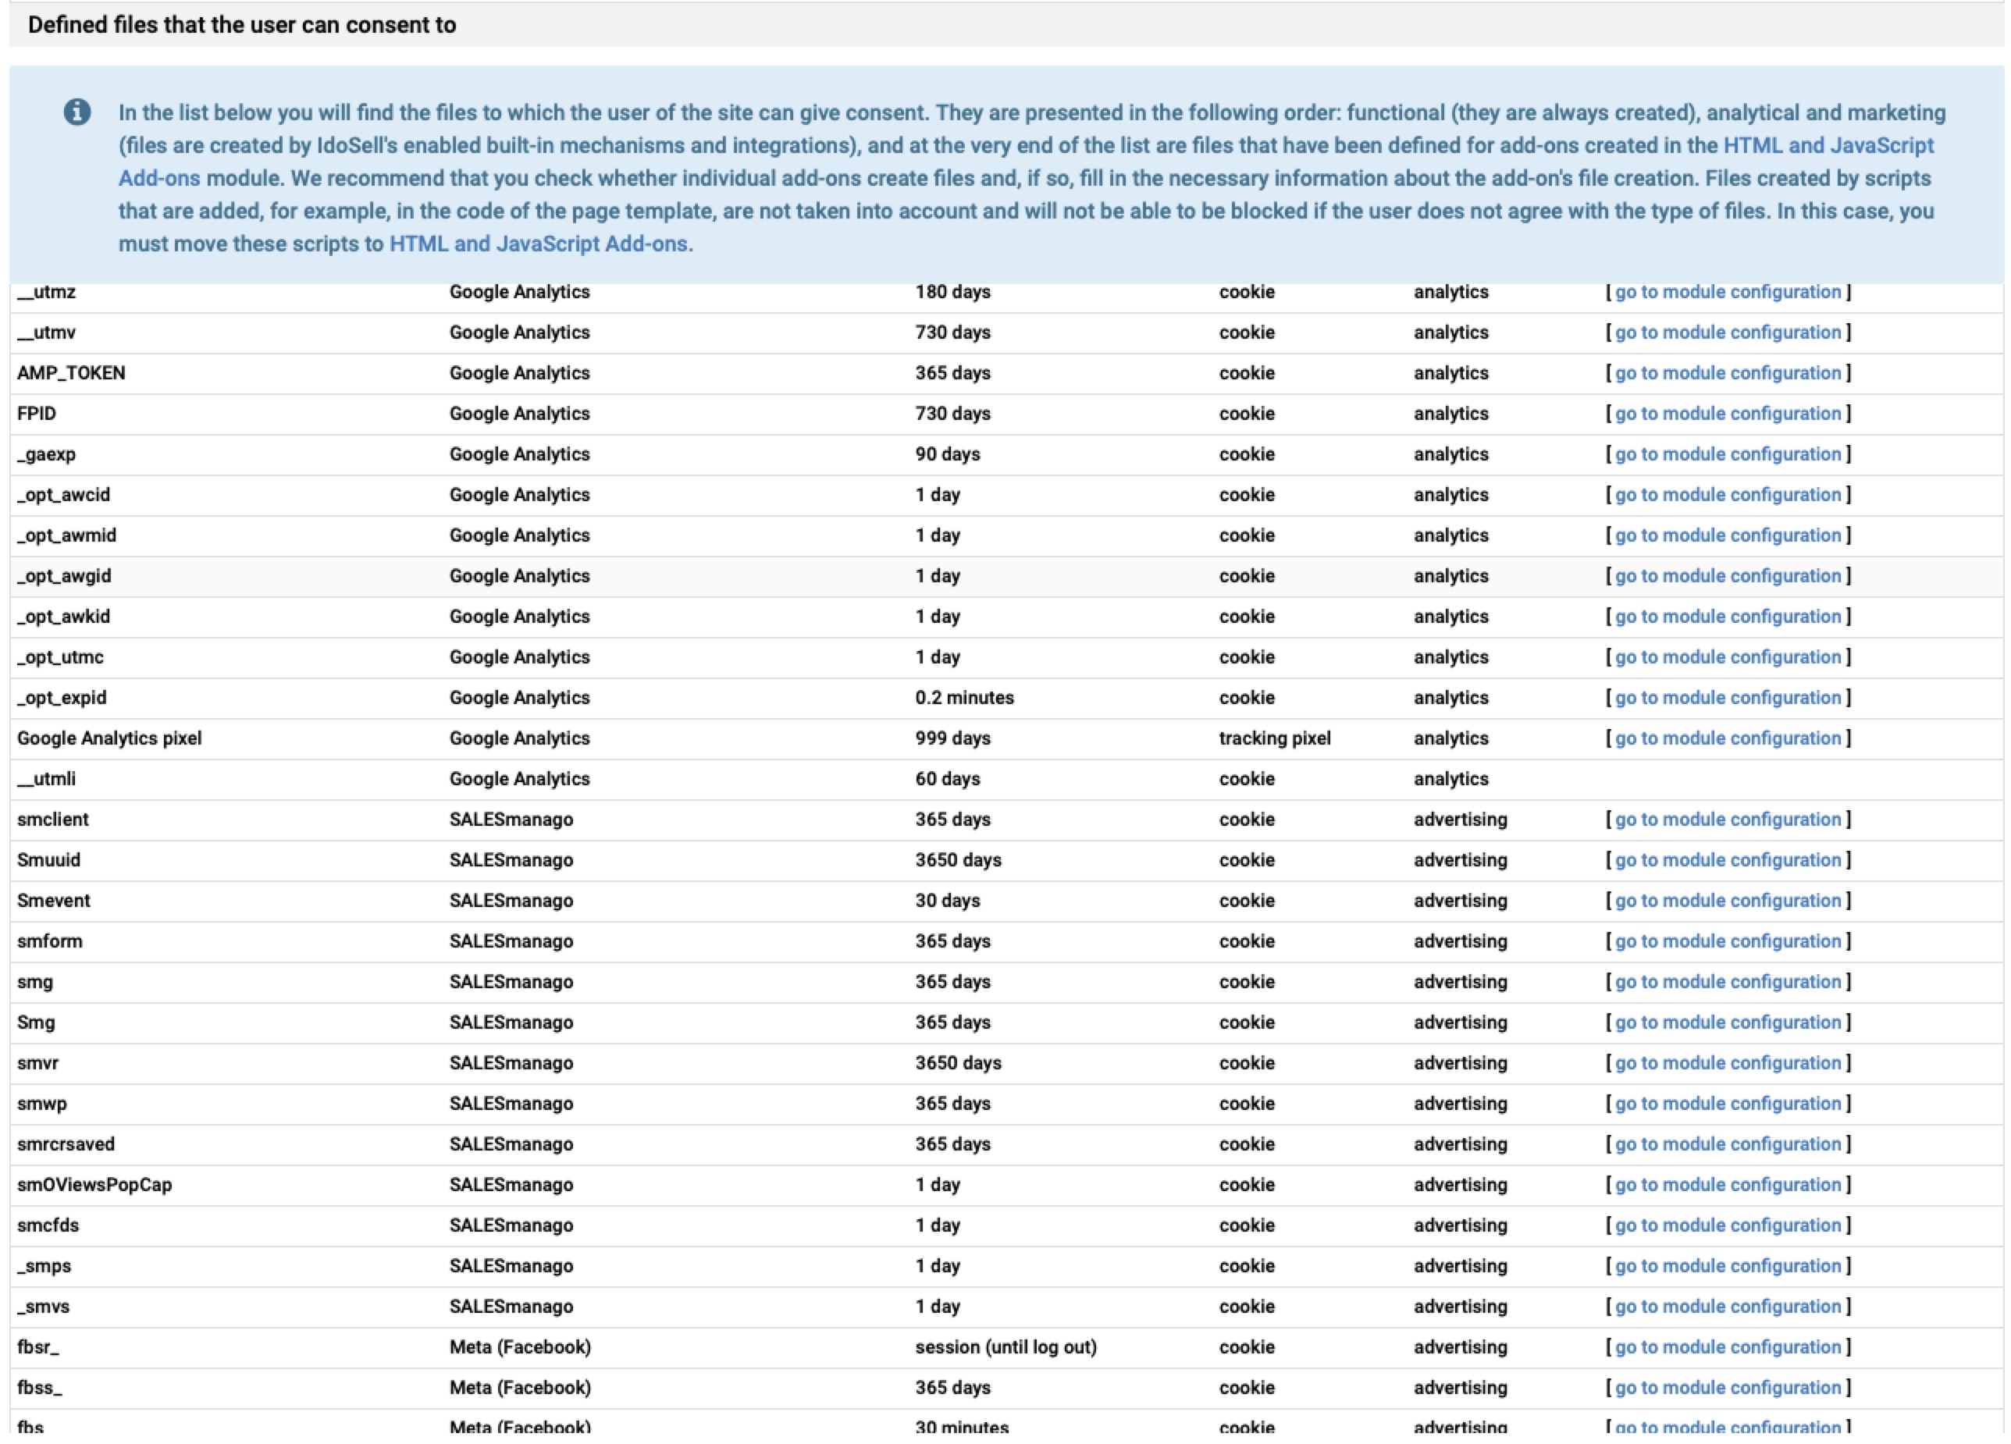
Task: Go to module configuration for _opt_expid
Action: (x=1728, y=698)
